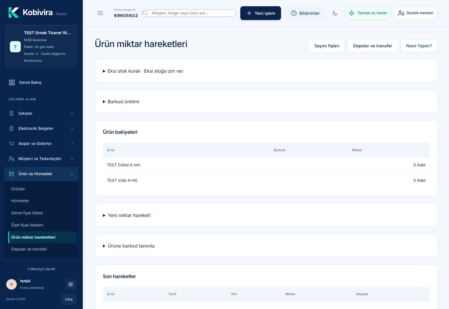The image size is (449, 309).
Task: Expand the Alışlar ve Giderler chevron
Action: coord(72,144)
